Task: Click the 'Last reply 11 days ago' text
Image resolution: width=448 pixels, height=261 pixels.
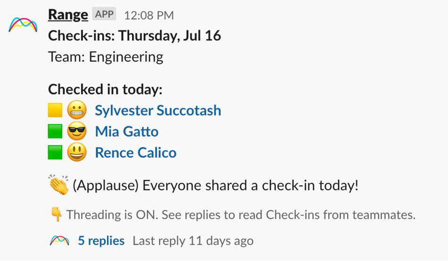Action: tap(193, 241)
